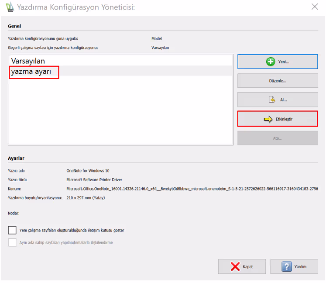Click the Kapat button label

click(x=247, y=267)
